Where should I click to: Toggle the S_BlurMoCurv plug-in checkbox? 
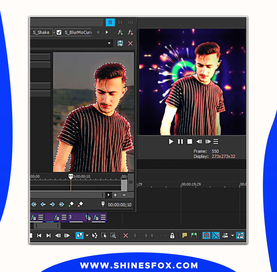(59, 32)
